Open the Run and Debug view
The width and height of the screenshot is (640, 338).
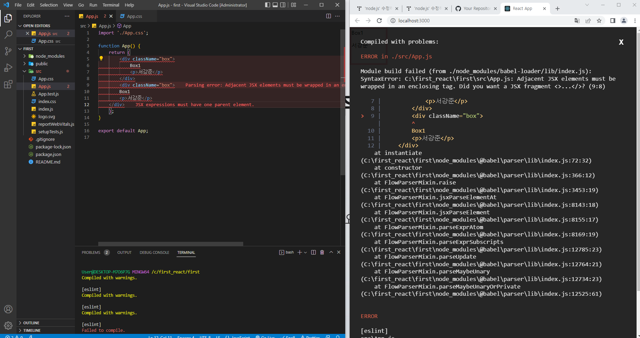click(x=8, y=68)
